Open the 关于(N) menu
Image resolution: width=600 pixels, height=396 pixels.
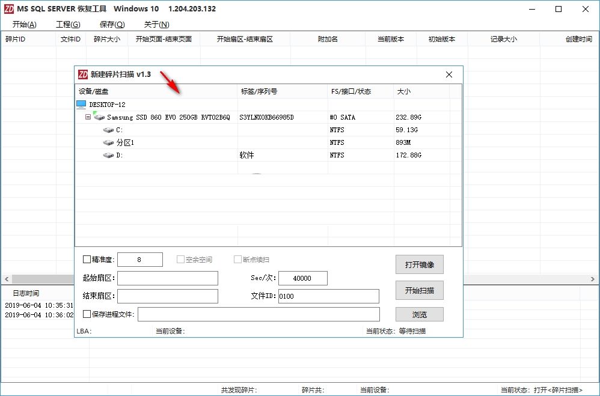[x=156, y=25]
